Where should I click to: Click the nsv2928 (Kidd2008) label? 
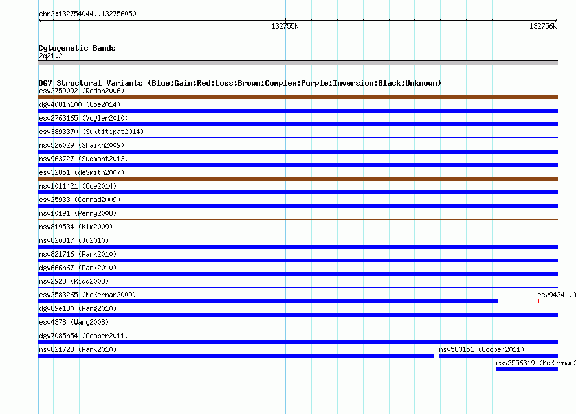click(74, 281)
